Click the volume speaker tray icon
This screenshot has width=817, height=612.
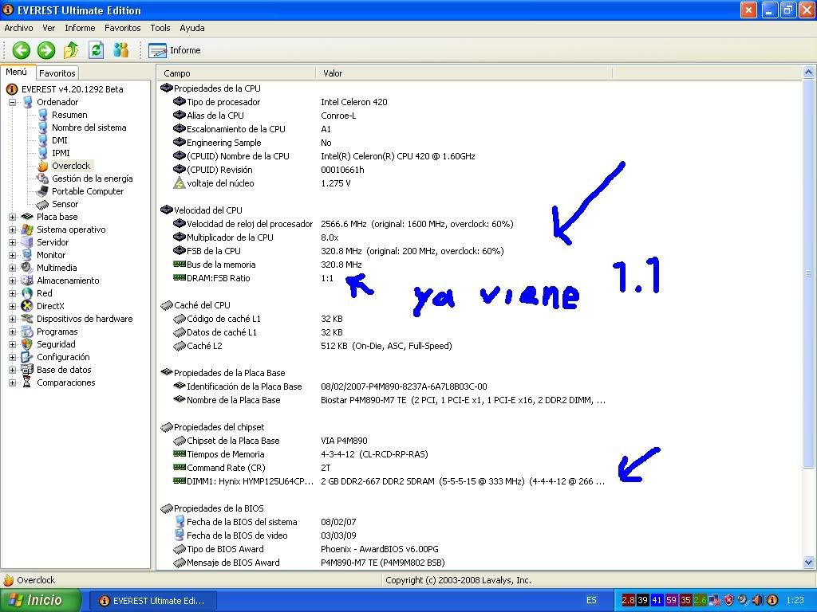758,601
